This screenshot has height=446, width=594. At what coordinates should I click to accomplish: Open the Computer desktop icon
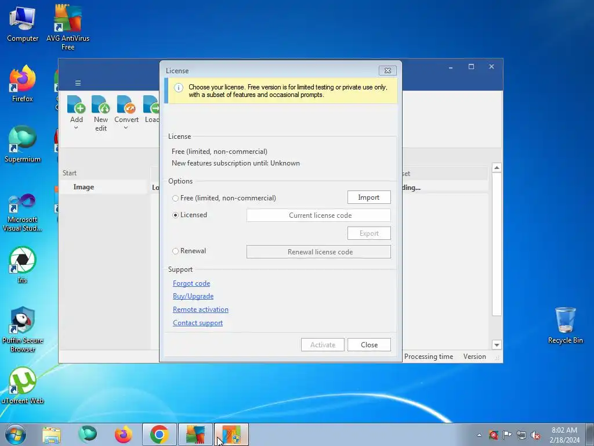click(23, 23)
